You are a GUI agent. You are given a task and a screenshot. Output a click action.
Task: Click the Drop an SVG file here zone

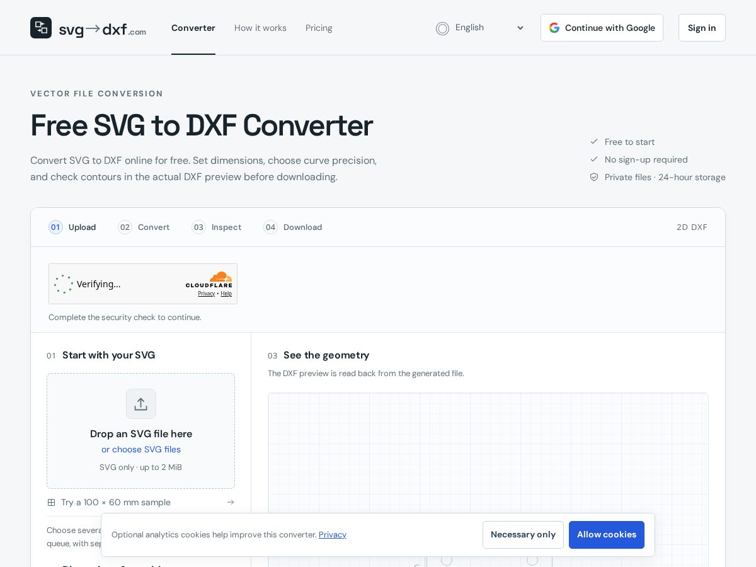point(140,431)
